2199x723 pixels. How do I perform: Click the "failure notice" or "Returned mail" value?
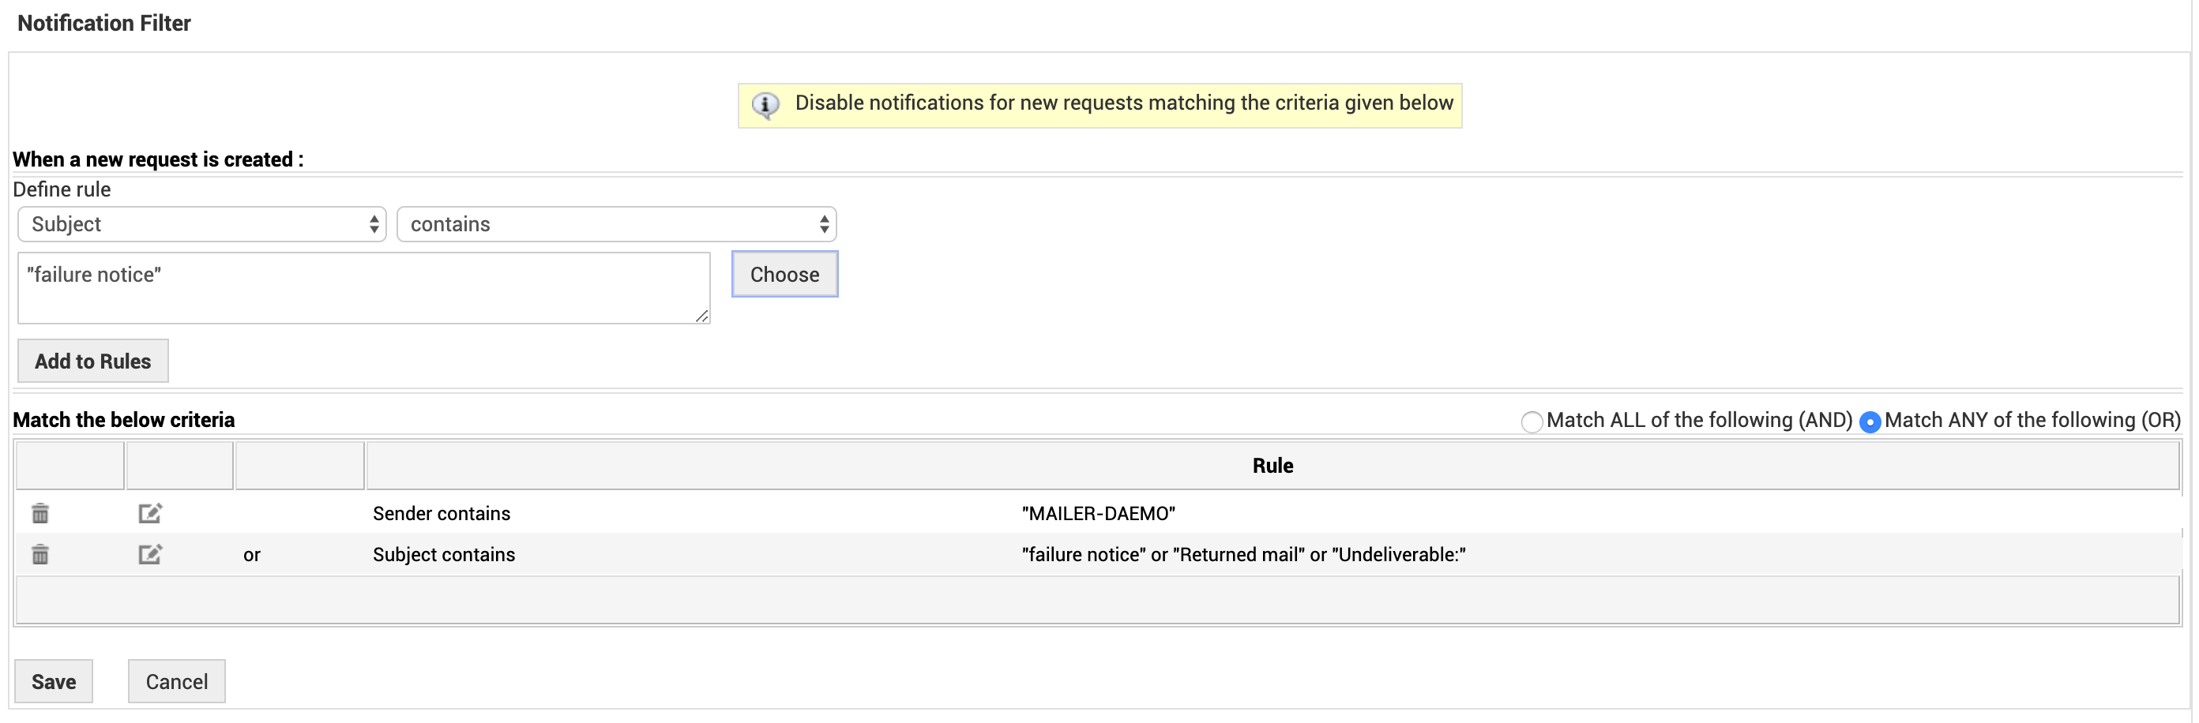1243,554
